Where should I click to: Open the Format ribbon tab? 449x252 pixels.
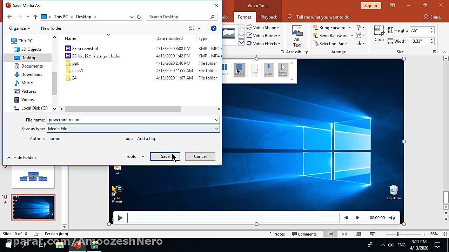click(244, 17)
